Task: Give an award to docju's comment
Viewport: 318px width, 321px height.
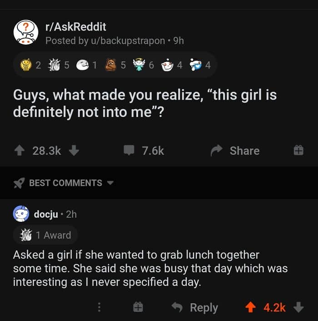Action: click(138, 308)
